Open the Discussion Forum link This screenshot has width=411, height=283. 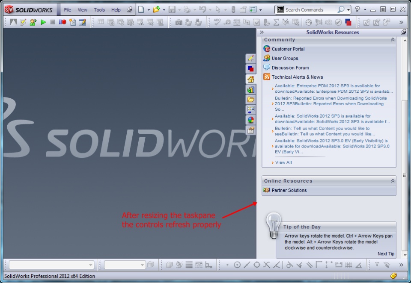(290, 68)
